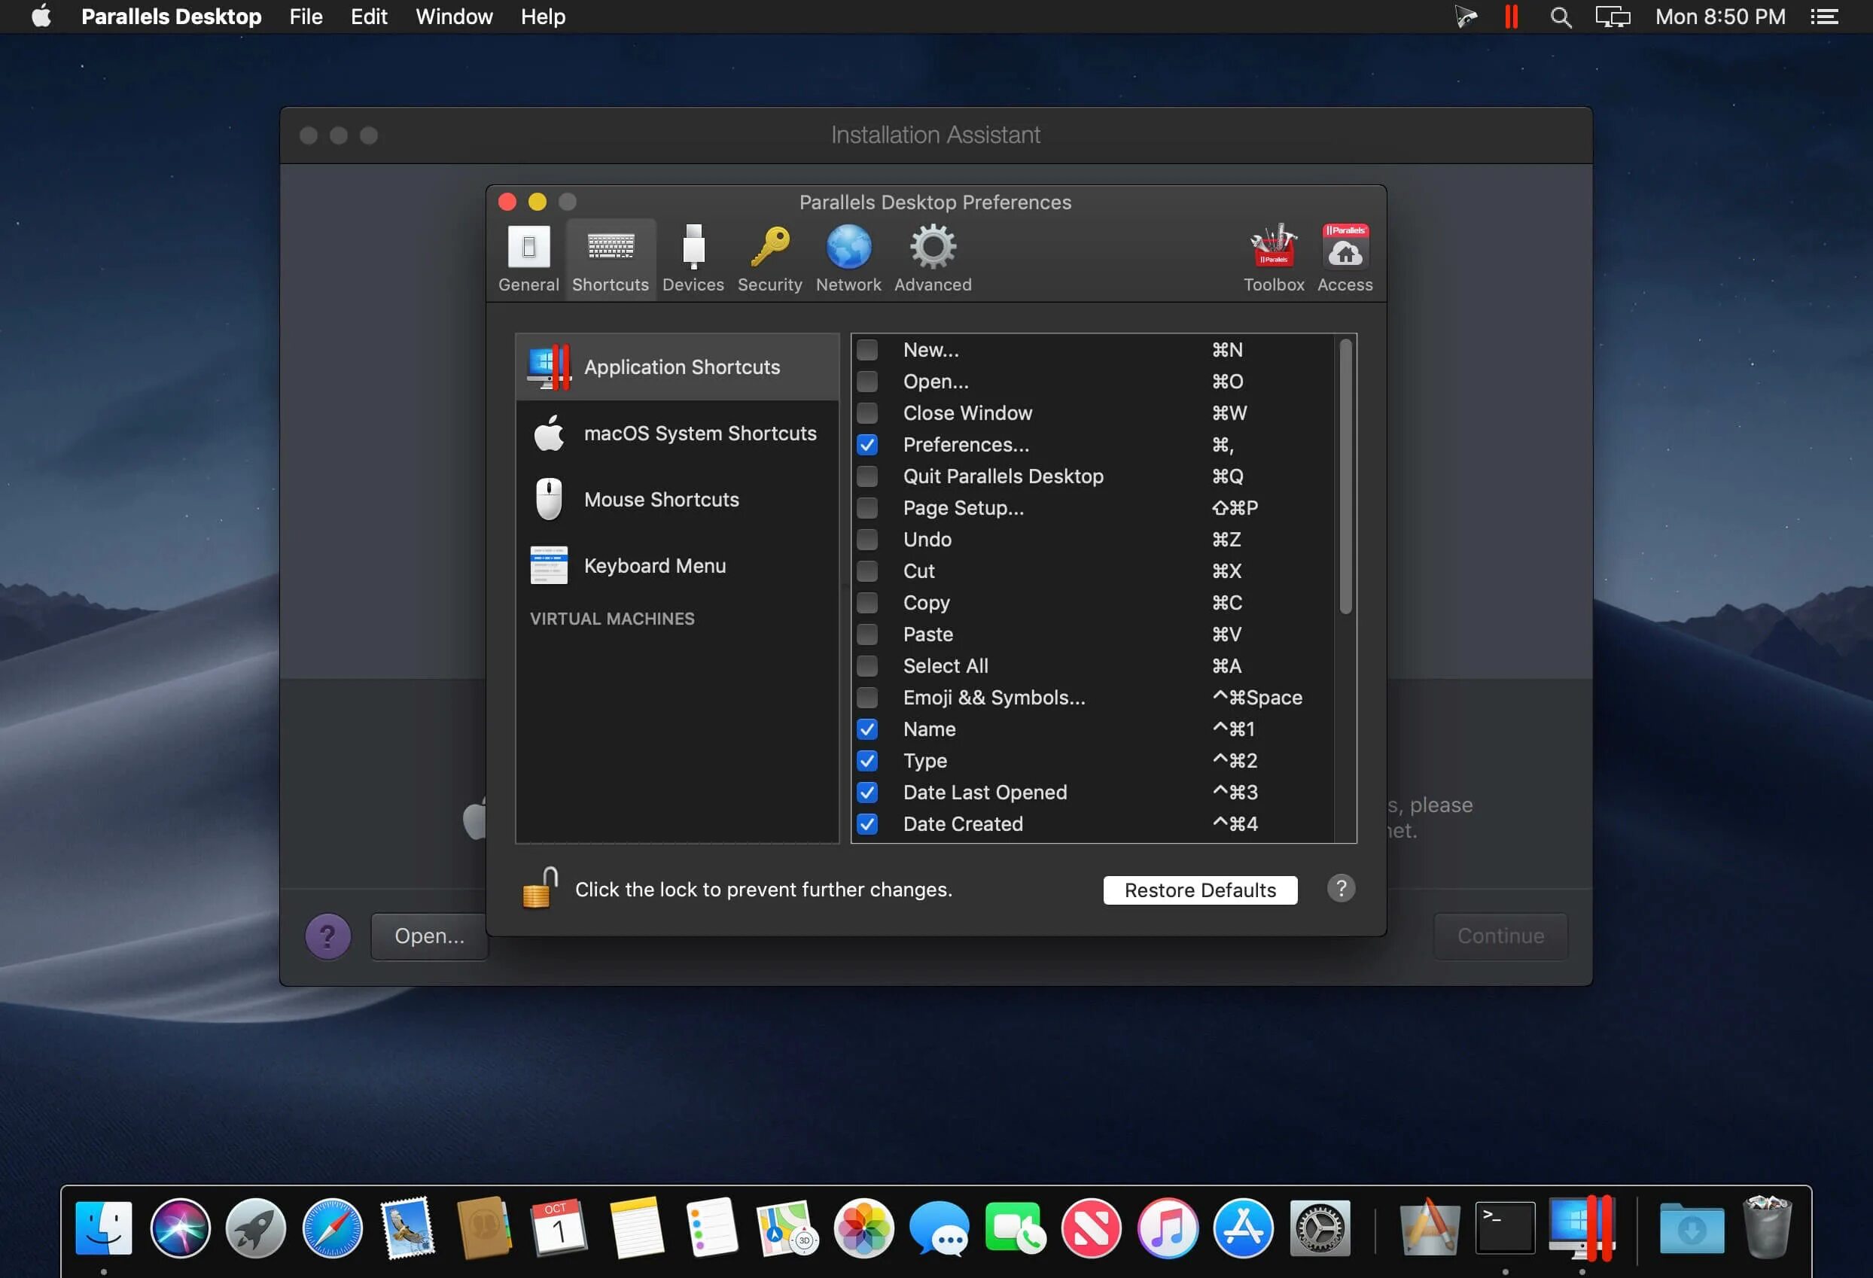Screen dimensions: 1873x1278
Task: Enable the Emoji && Symbols... checkbox
Action: [867, 698]
